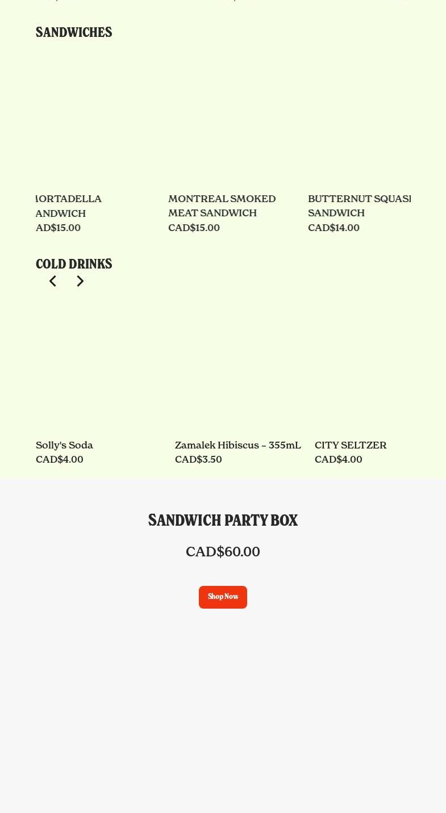This screenshot has width=446, height=813.
Task: Open the Butternut Squash Sandwich product
Action: (x=359, y=206)
